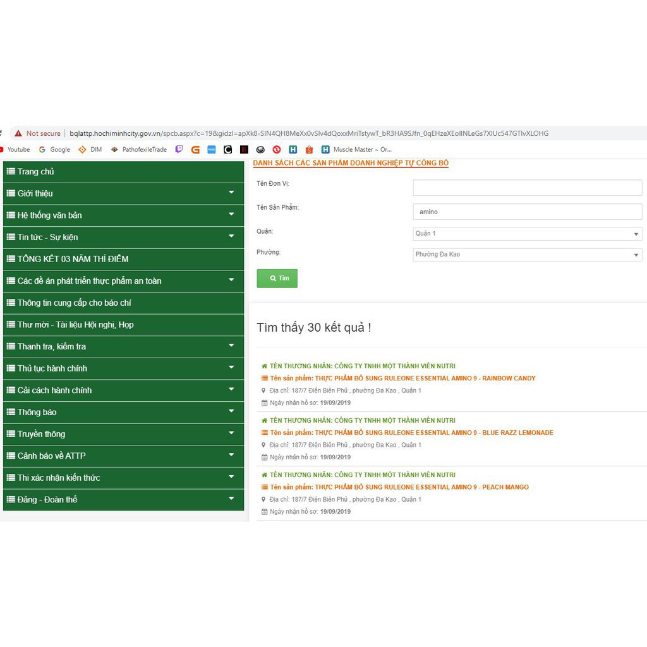The image size is (647, 647).
Task: Open the Muscle Master bookmark
Action: (361, 150)
